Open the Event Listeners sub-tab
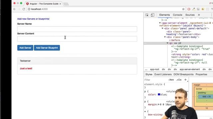The width and height of the screenshot is (213, 119). pos(163,74)
